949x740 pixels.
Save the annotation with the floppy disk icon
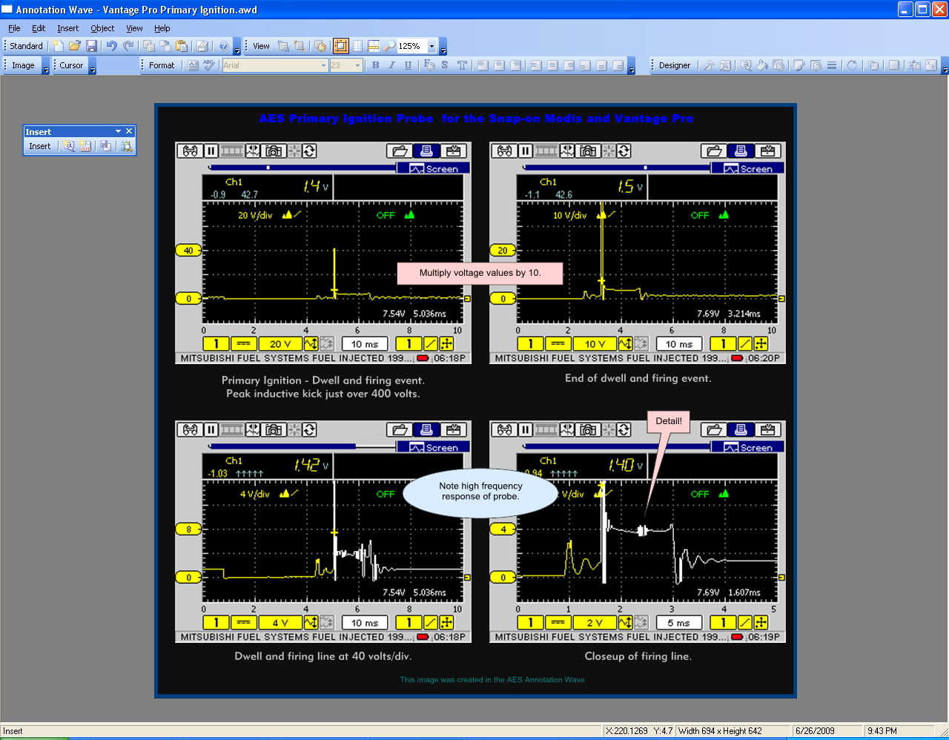[x=92, y=46]
